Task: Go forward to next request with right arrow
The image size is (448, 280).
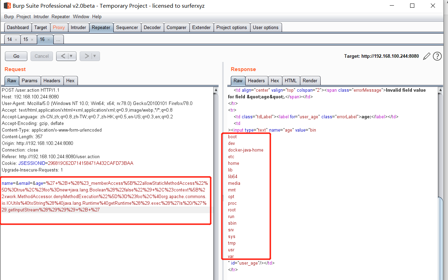Action: coord(86,56)
